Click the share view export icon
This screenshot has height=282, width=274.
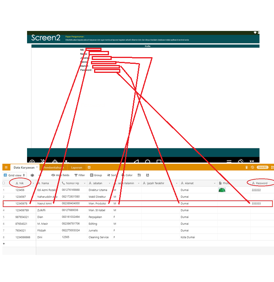click(x=147, y=175)
